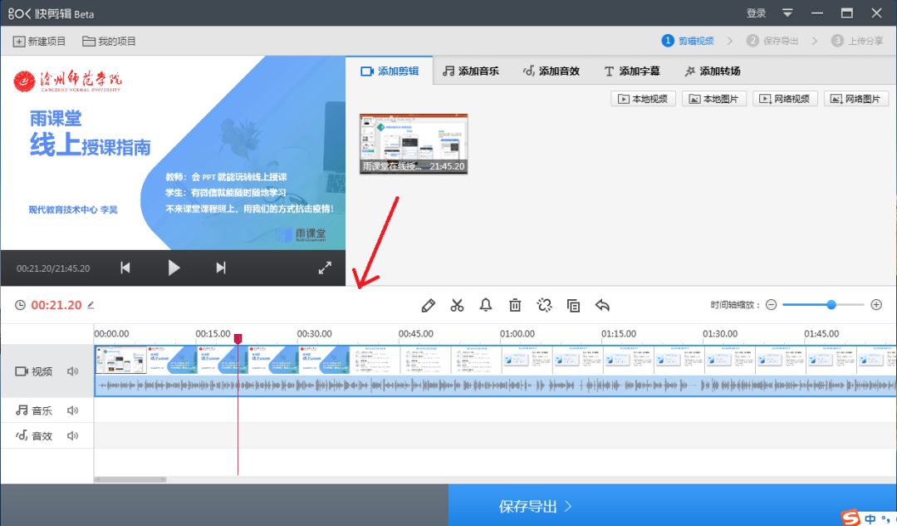The height and width of the screenshot is (526, 897).
Task: Select the 雨课堂 clip thumbnail in media bin
Action: [414, 144]
